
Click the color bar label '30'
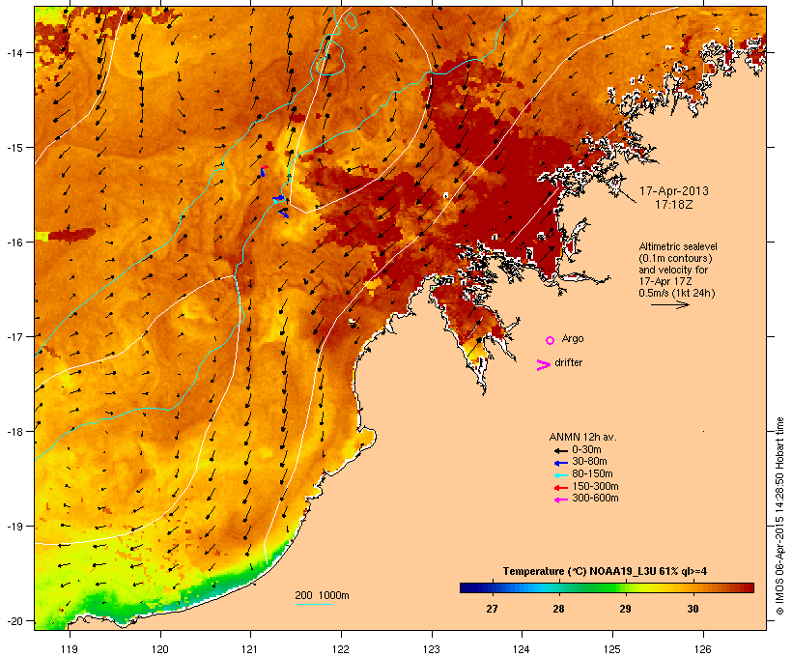point(693,609)
